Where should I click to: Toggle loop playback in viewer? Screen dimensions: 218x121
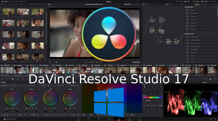tap(100, 62)
